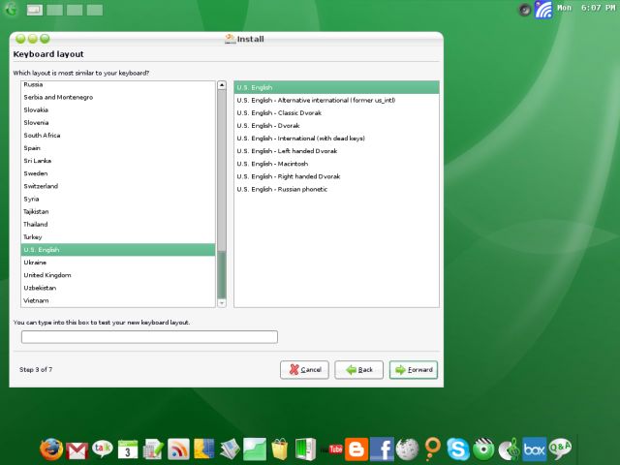
Task: Select Right handed Dvorak variant
Action: click(336, 176)
